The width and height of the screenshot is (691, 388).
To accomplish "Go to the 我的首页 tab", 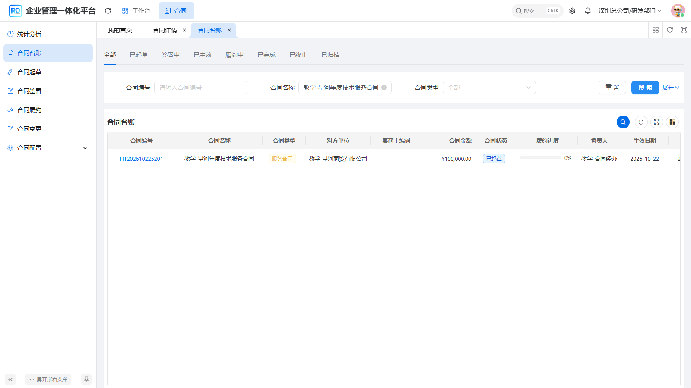I will tap(120, 30).
